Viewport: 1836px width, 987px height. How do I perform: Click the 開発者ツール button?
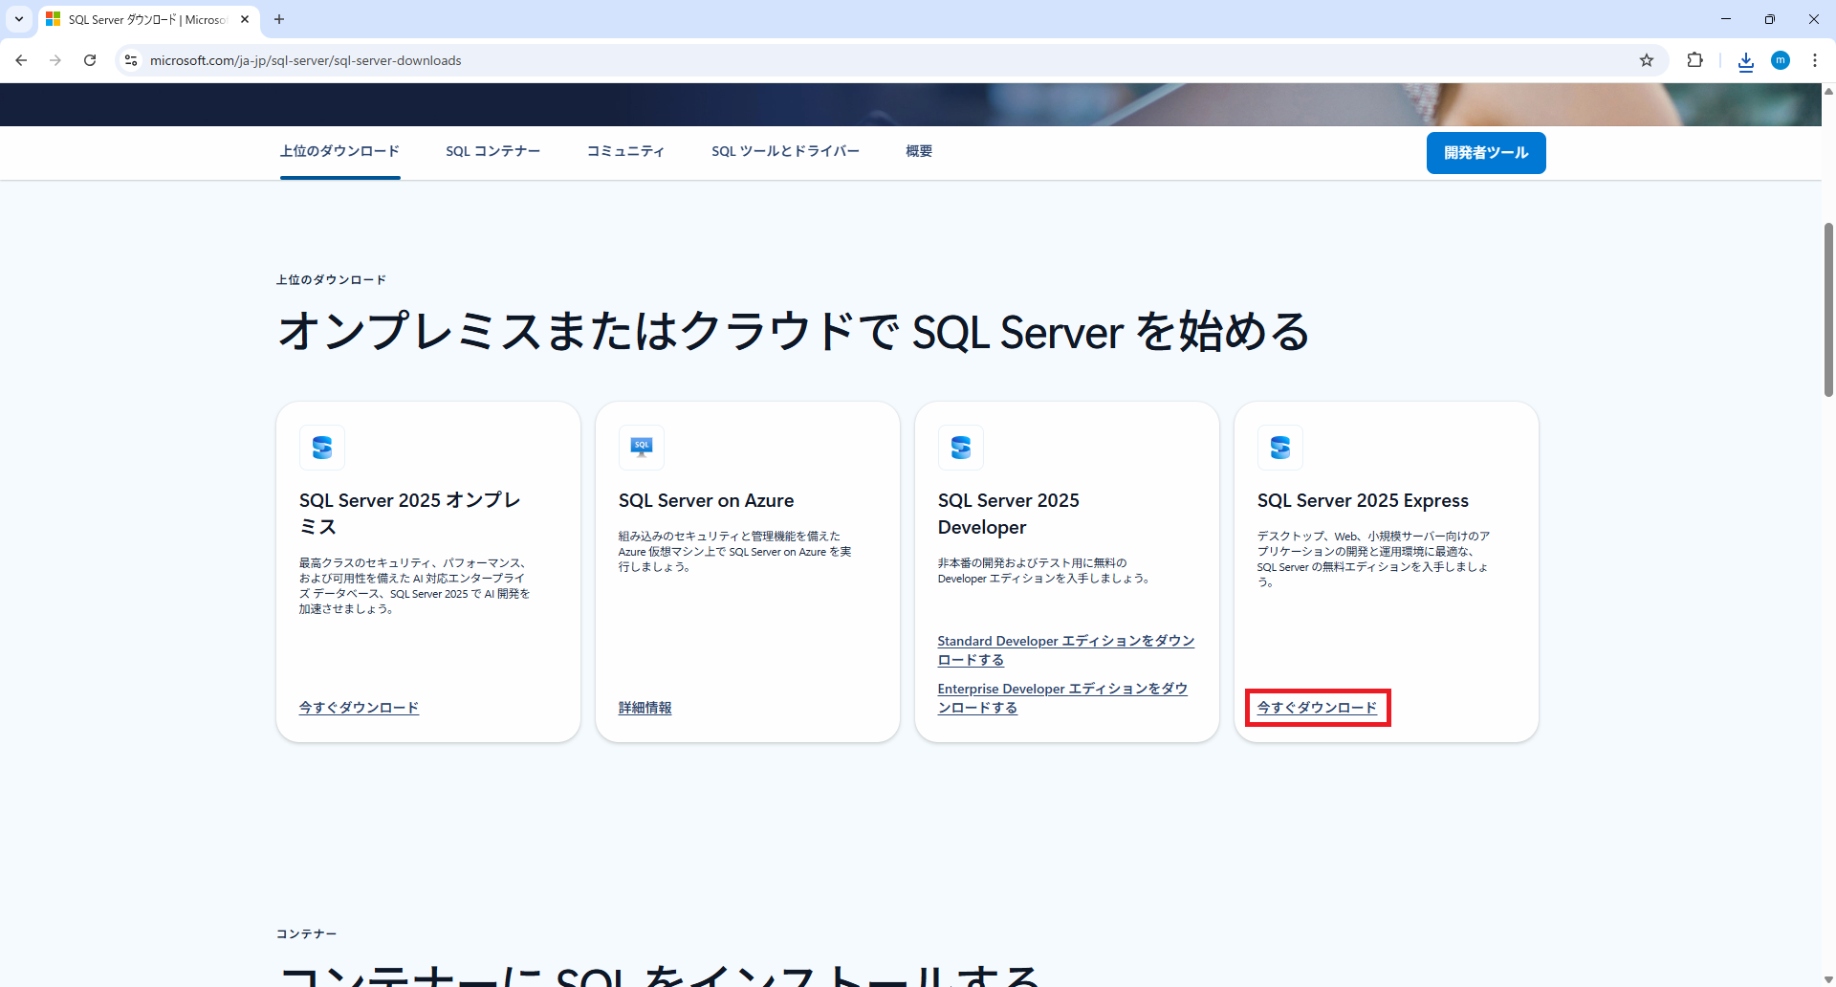click(x=1485, y=153)
